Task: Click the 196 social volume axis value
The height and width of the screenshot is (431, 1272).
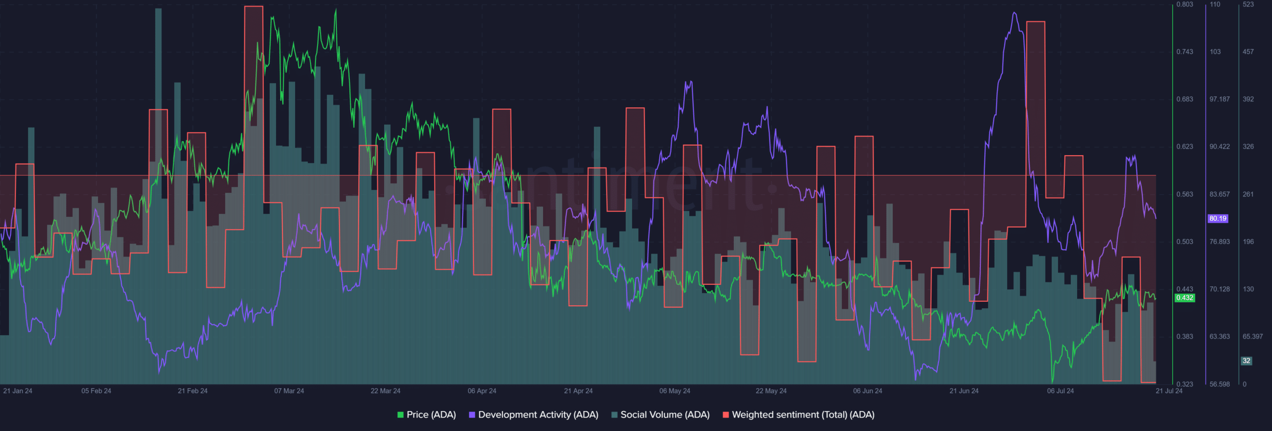Action: click(x=1248, y=242)
